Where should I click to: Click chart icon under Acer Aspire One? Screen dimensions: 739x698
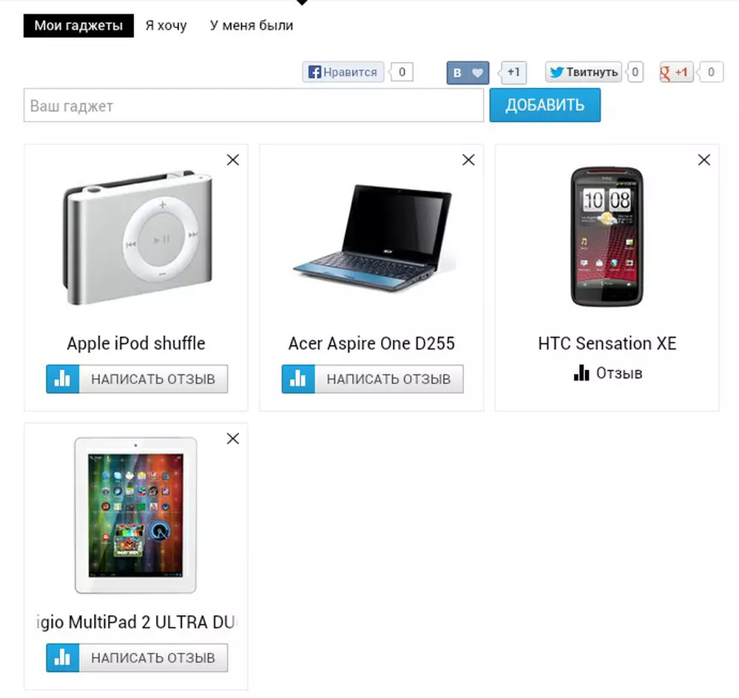point(298,379)
